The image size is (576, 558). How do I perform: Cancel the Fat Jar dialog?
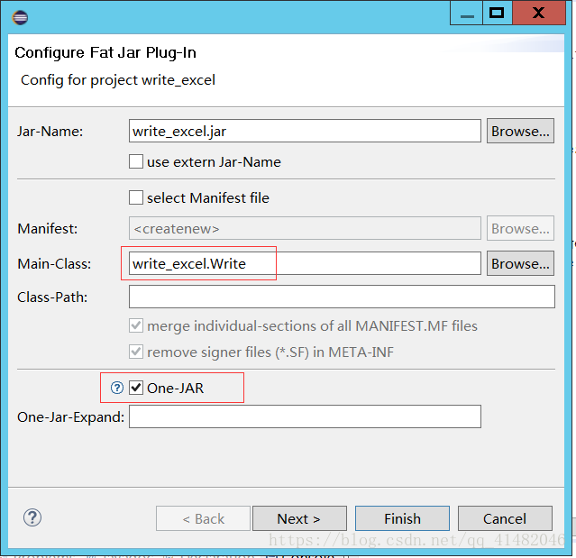click(x=505, y=518)
